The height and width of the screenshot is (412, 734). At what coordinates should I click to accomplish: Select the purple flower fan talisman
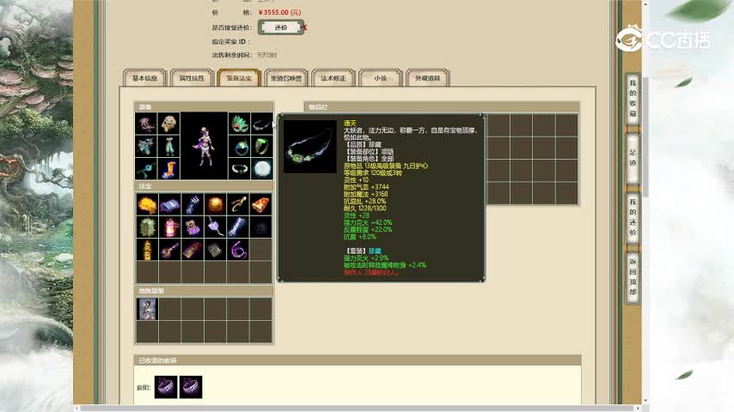point(215,227)
